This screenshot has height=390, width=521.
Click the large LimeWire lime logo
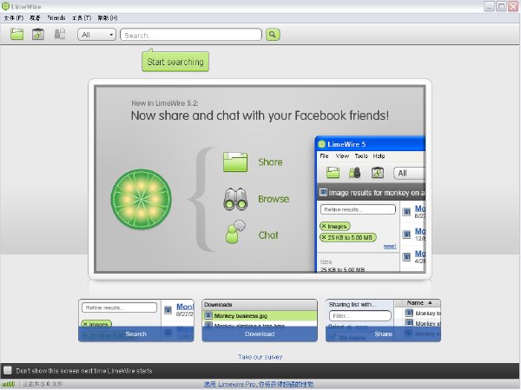point(142,199)
